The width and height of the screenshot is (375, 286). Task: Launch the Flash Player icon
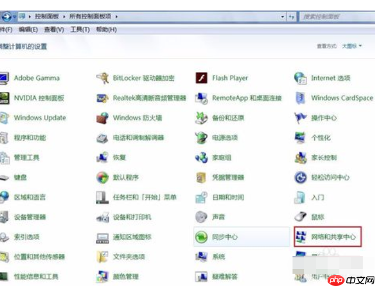(201, 78)
